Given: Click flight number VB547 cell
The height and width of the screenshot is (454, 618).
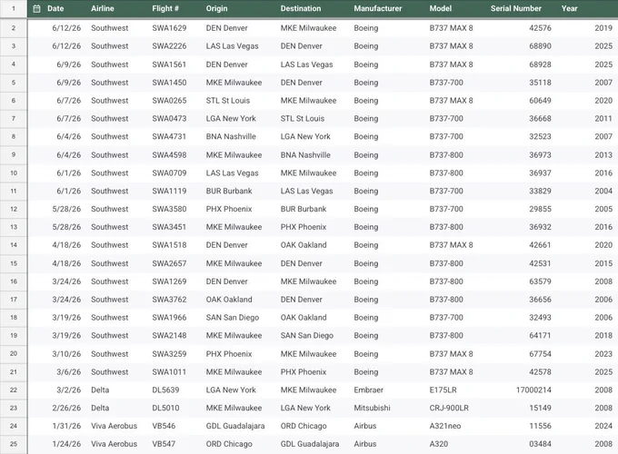Looking at the screenshot, I should pyautogui.click(x=164, y=444).
